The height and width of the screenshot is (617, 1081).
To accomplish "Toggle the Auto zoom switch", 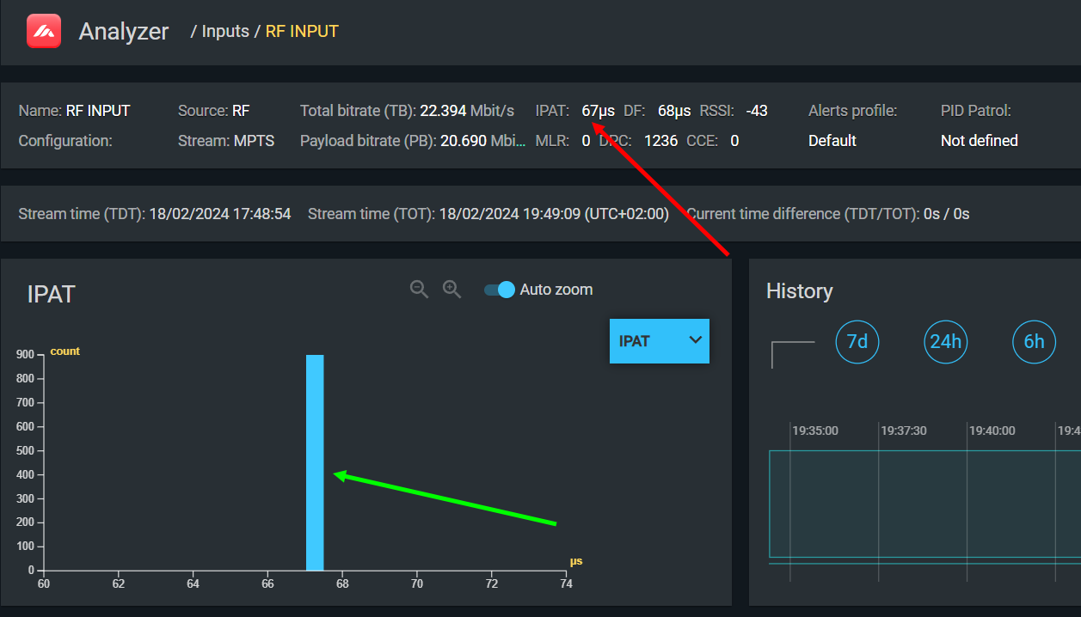I will click(x=500, y=290).
